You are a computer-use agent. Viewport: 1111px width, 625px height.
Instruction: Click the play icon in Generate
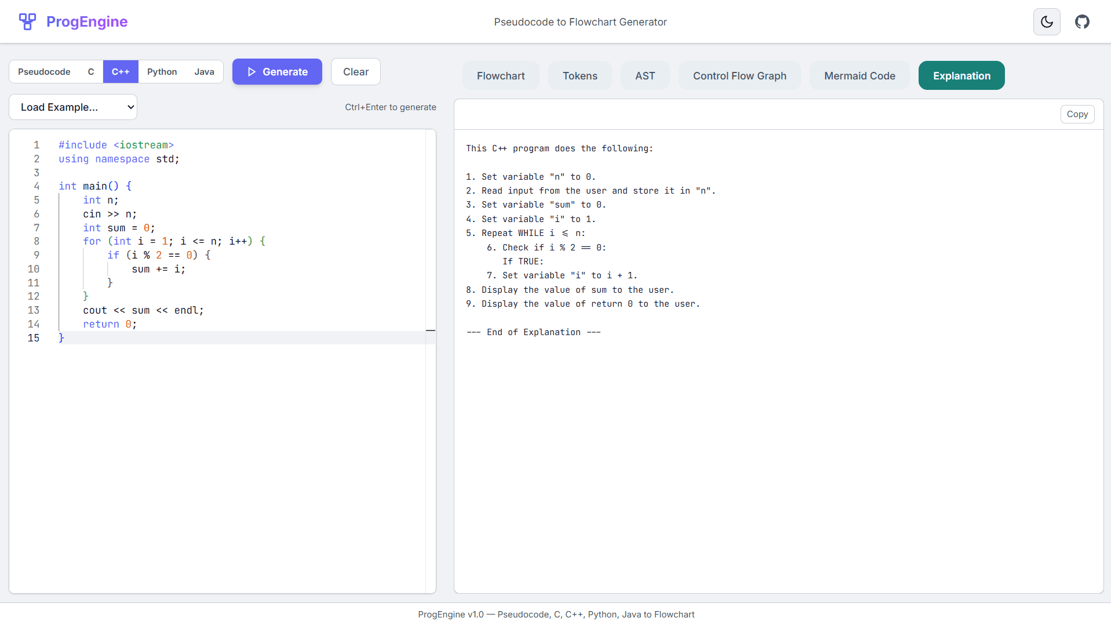point(252,72)
